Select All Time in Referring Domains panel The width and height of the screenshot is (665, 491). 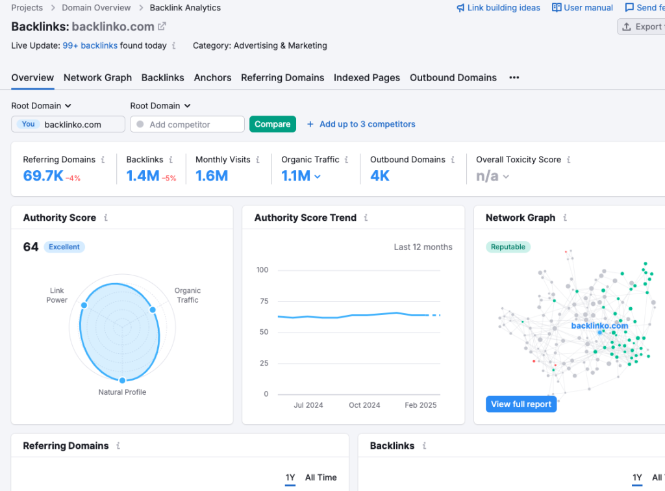(x=321, y=477)
